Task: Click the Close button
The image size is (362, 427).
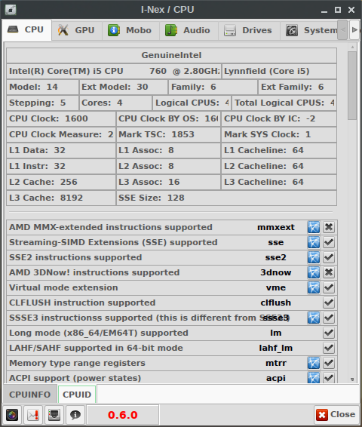Action: coord(336,415)
